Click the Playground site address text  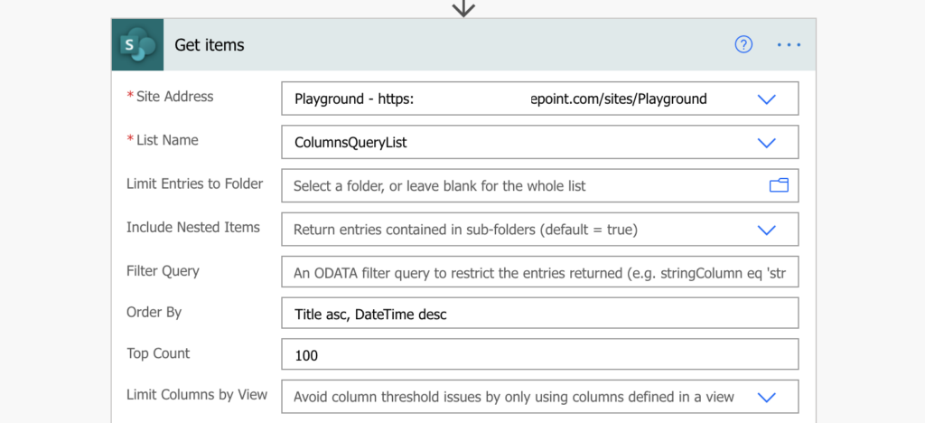500,99
